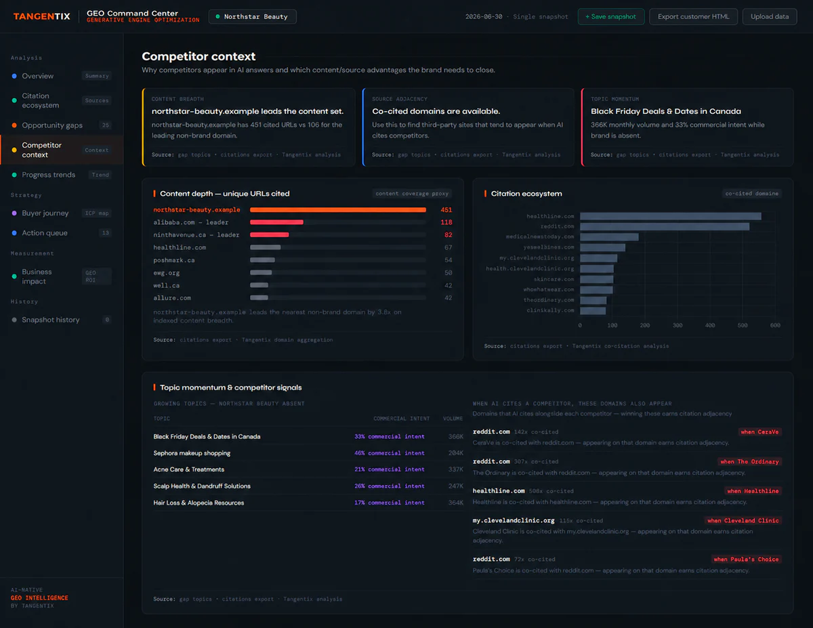813x628 pixels.
Task: Select Scalp Health & Dandruff Solutions row
Action: click(308, 486)
